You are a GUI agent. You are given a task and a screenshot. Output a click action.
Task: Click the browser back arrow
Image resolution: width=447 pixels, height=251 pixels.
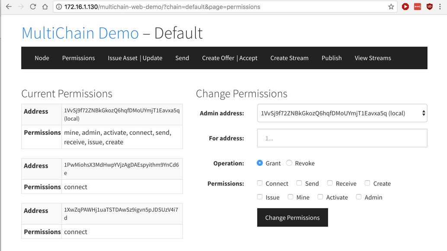tap(9, 7)
